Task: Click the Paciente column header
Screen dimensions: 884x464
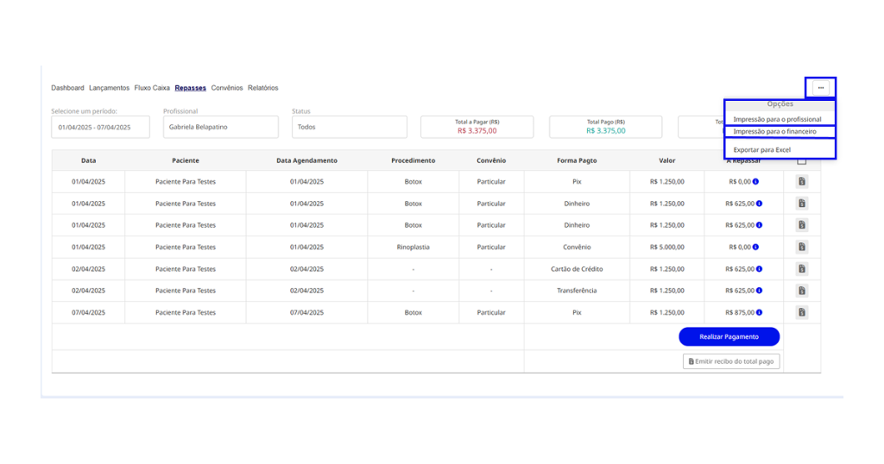Action: click(186, 160)
